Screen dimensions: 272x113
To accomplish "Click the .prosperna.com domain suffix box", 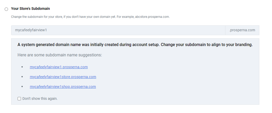I will click(242, 30).
